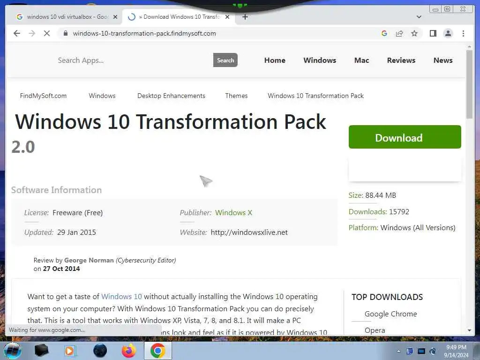Click the Size: 88.44 MB text
The width and height of the screenshot is (480, 360).
click(372, 195)
